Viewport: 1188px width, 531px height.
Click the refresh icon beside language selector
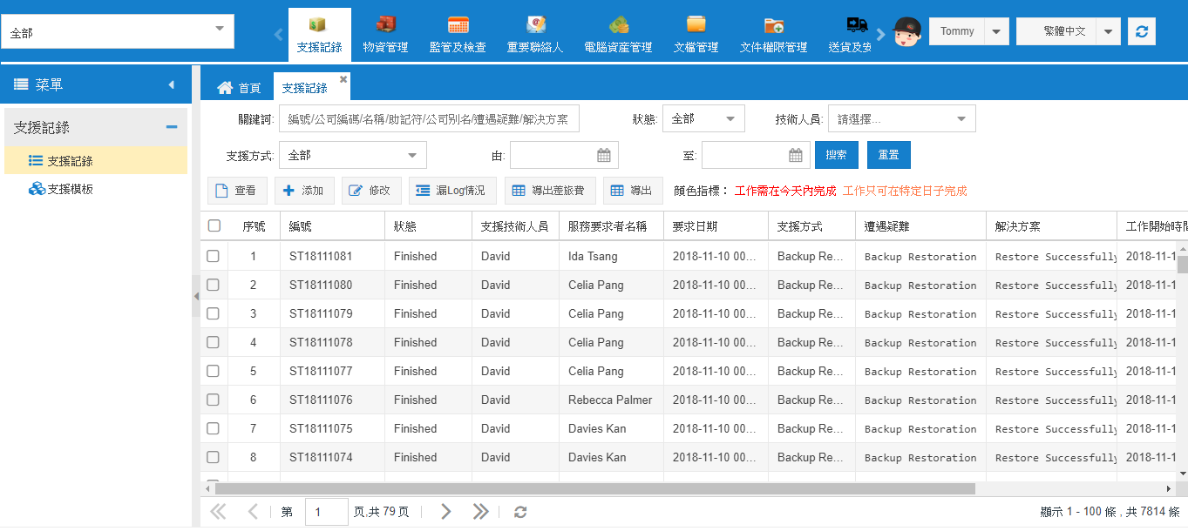point(1141,31)
